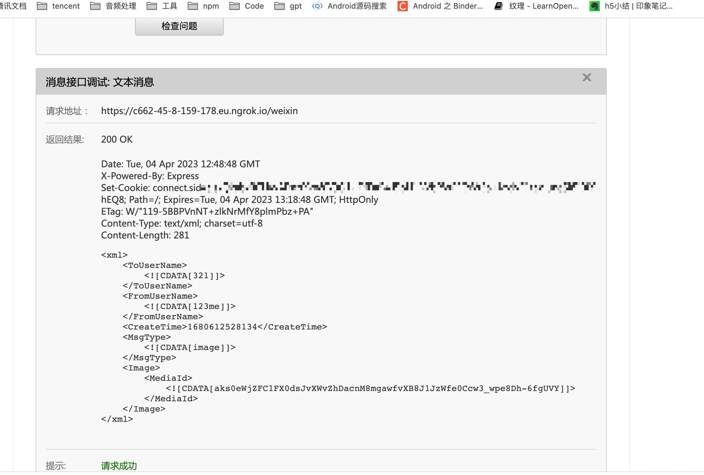Click the 消息接口调试: 文本消息 panel header
This screenshot has height=475, width=704.
pyautogui.click(x=100, y=82)
